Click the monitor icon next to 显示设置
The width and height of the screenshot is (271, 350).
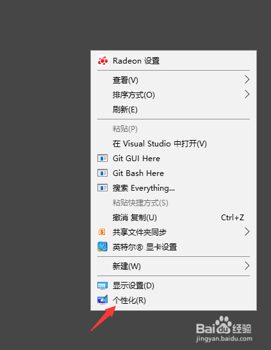[x=103, y=286]
